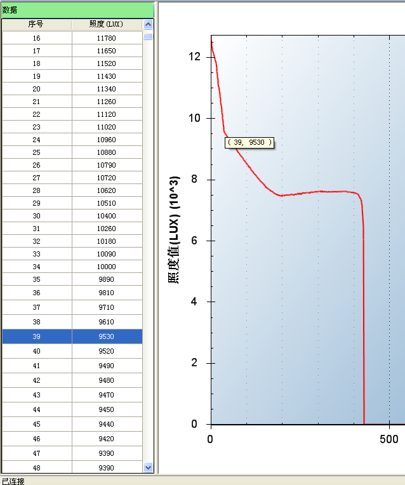Select the row with serial number 32
The height and width of the screenshot is (485, 405).
[36, 241]
